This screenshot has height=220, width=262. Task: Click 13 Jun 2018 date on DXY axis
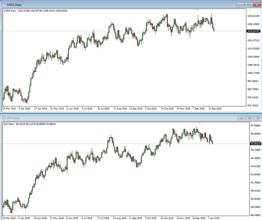(72, 218)
